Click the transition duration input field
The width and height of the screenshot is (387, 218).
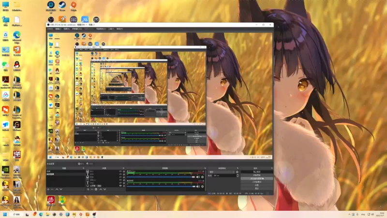pos(224,175)
